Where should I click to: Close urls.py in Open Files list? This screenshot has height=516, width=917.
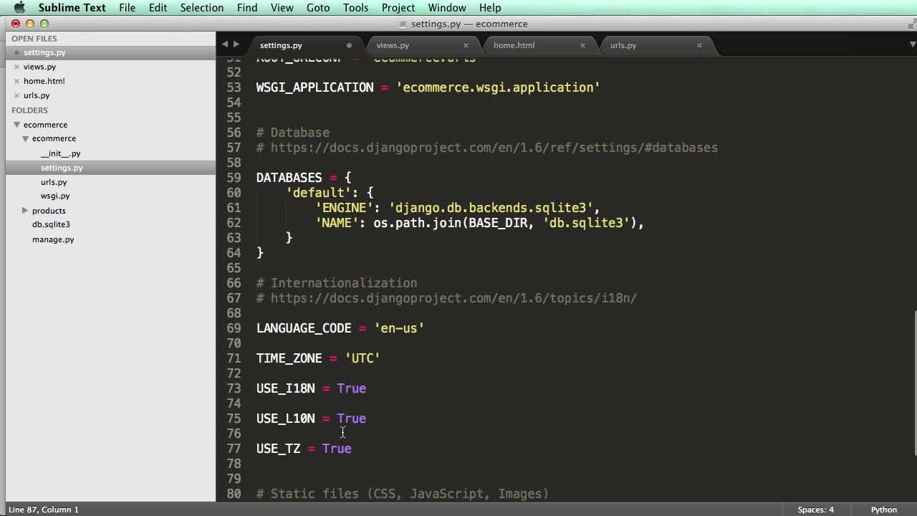tap(16, 95)
